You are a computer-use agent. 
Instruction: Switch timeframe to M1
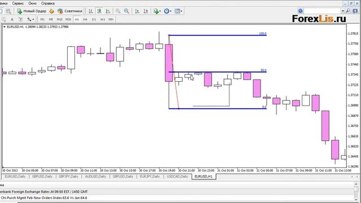click(42, 20)
